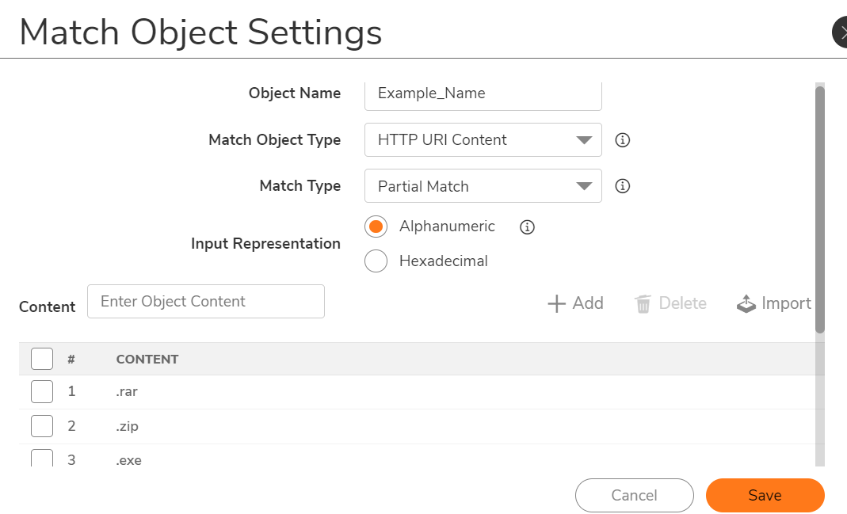Screen dimensions: 847x514
Task: Click the Delete trash icon
Action: [x=643, y=304]
